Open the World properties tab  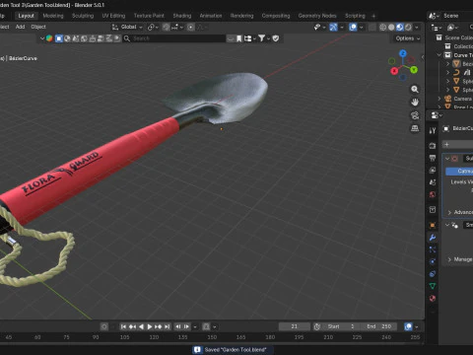click(433, 194)
